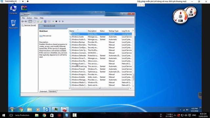Expand the TeamViewer toolbar chevron at top
This screenshot has height=118, width=210.
(143, 5)
